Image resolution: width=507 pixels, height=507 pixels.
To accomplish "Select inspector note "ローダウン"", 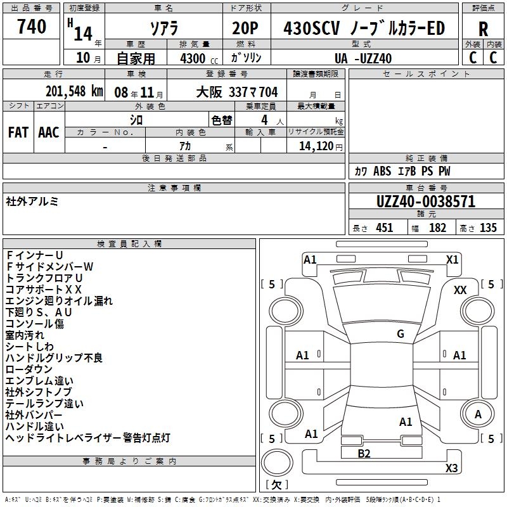I will pos(29,369).
